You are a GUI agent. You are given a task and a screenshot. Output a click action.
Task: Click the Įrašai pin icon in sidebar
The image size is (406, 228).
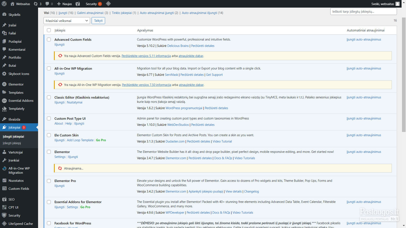pos(4,25)
